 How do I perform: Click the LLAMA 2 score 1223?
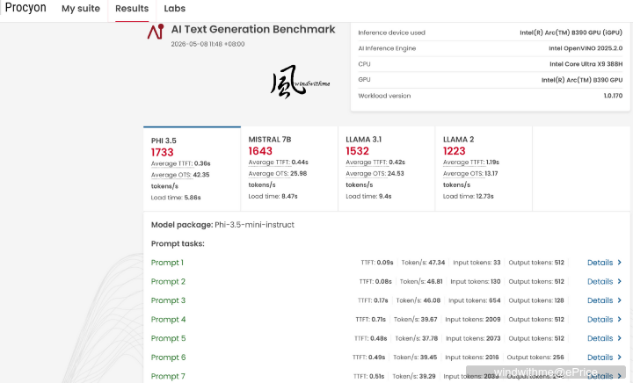coord(455,151)
